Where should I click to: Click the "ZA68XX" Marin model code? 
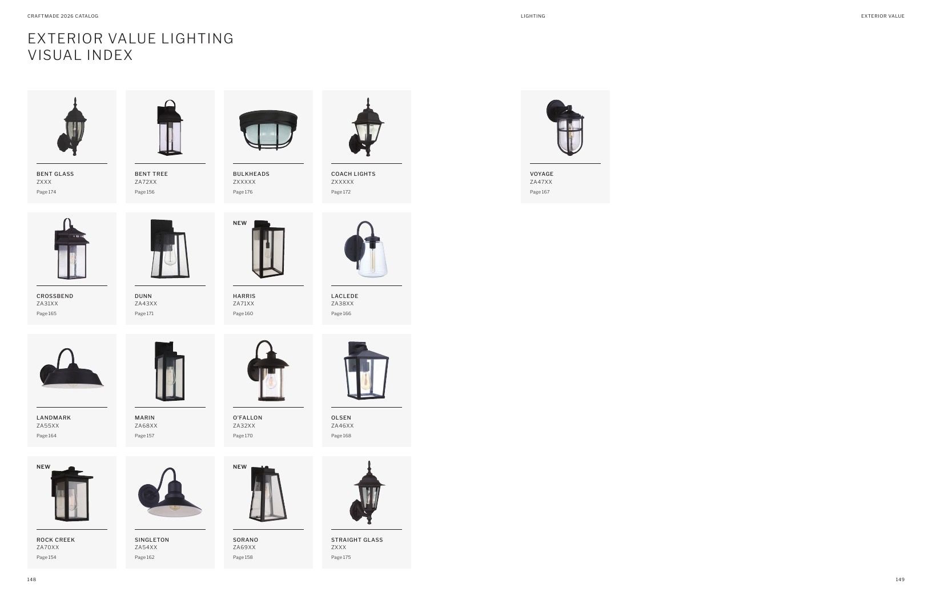click(x=146, y=426)
